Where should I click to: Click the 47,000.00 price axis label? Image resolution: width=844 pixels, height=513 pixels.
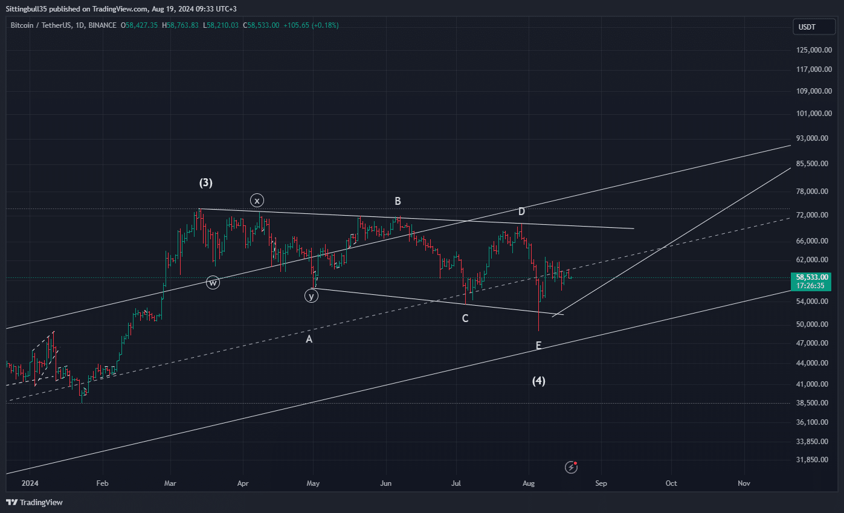coord(813,343)
